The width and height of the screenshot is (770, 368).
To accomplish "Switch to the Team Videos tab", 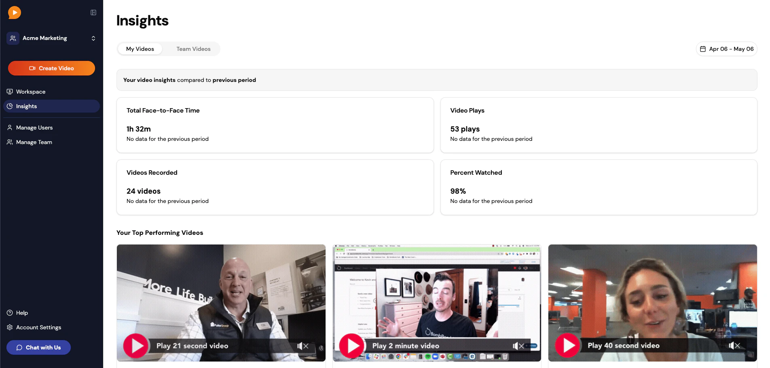I will 193,49.
